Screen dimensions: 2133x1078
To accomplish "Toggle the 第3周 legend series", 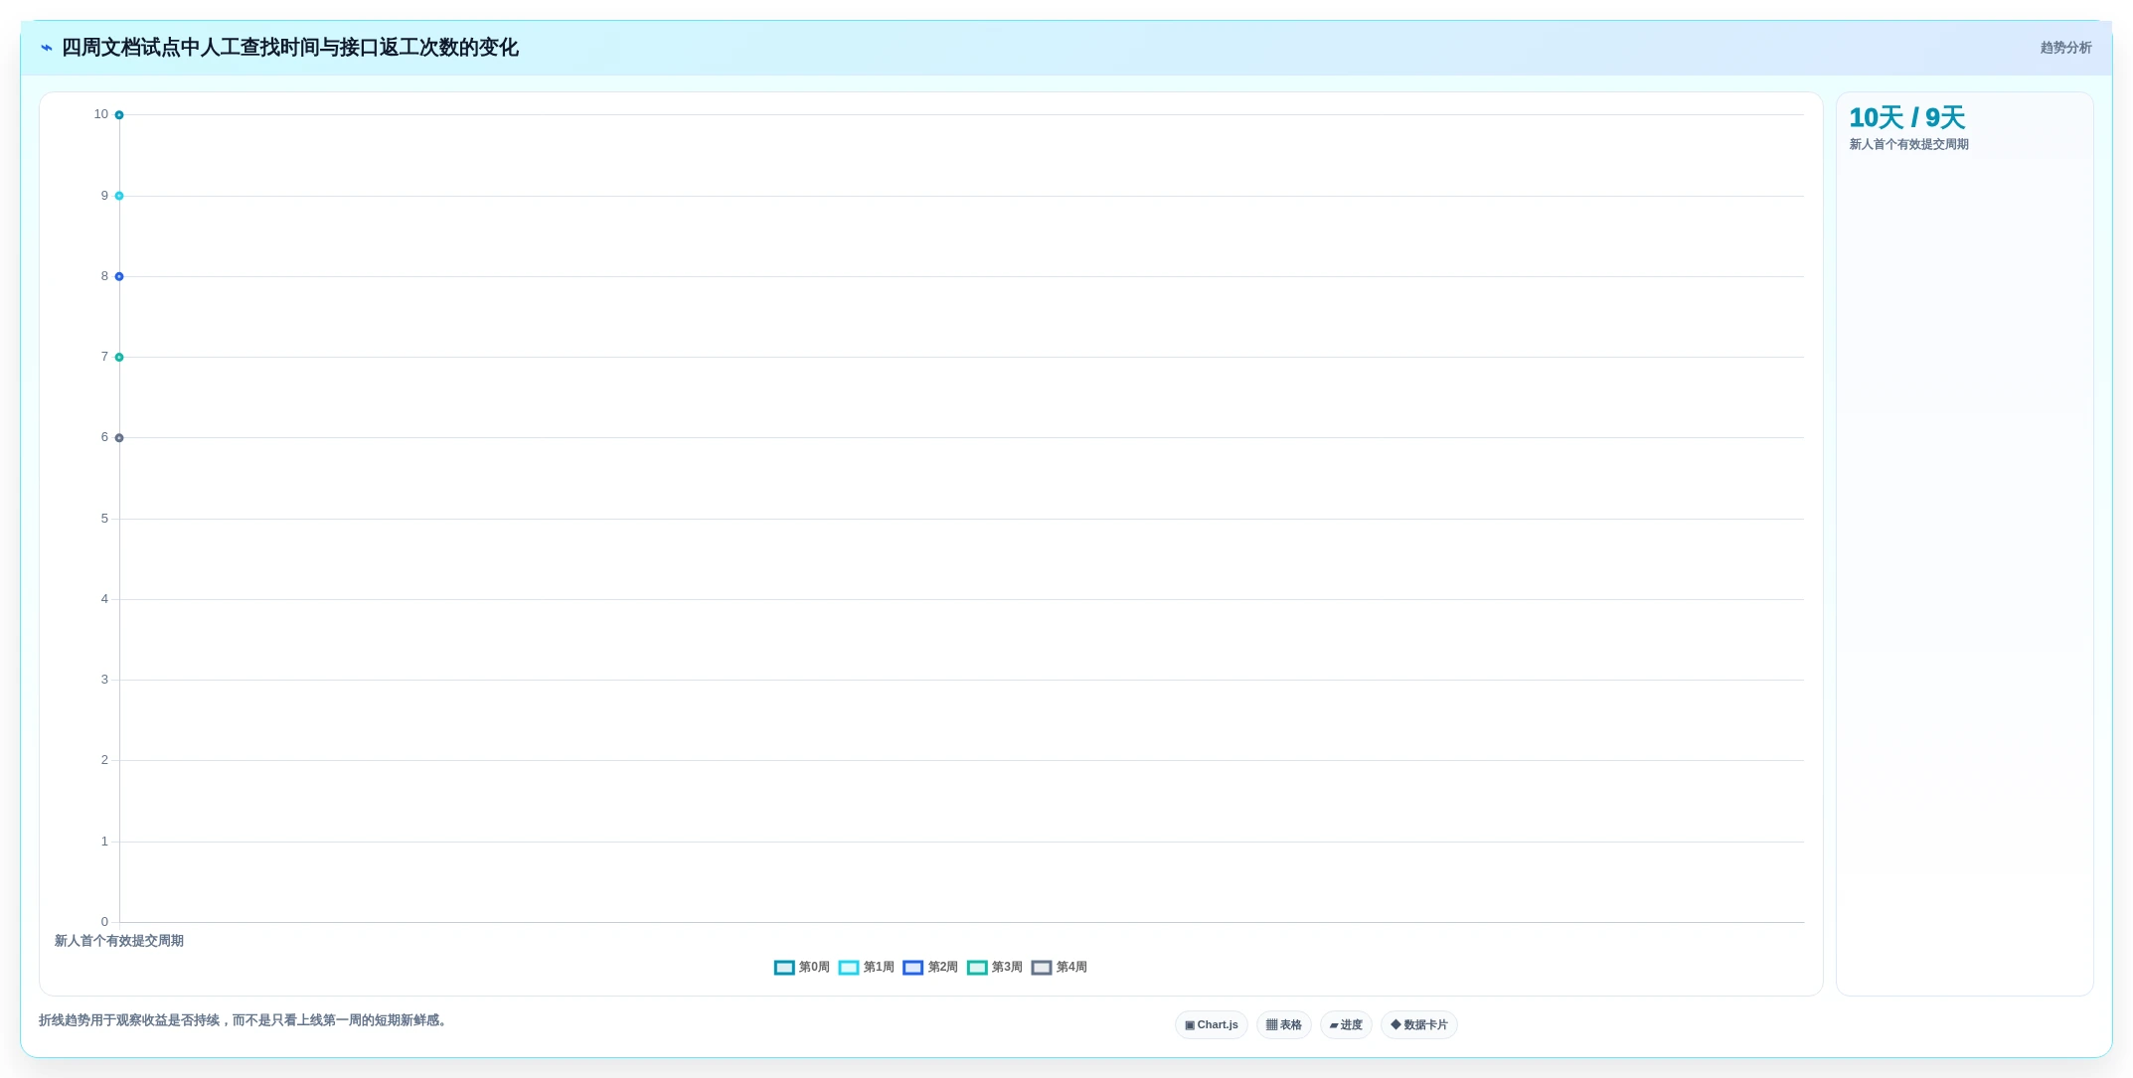I will coord(995,967).
